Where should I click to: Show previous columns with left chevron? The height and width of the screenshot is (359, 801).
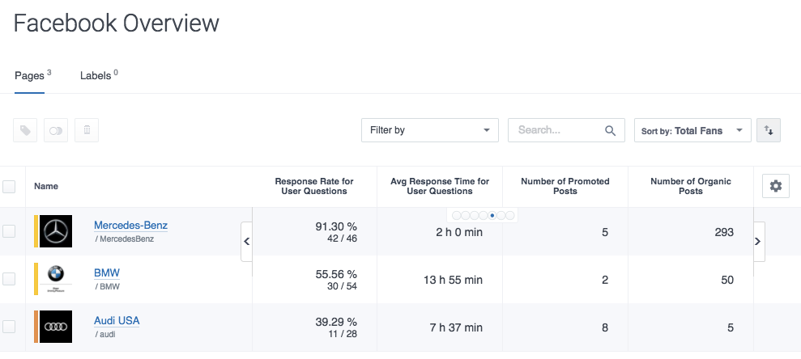point(247,241)
